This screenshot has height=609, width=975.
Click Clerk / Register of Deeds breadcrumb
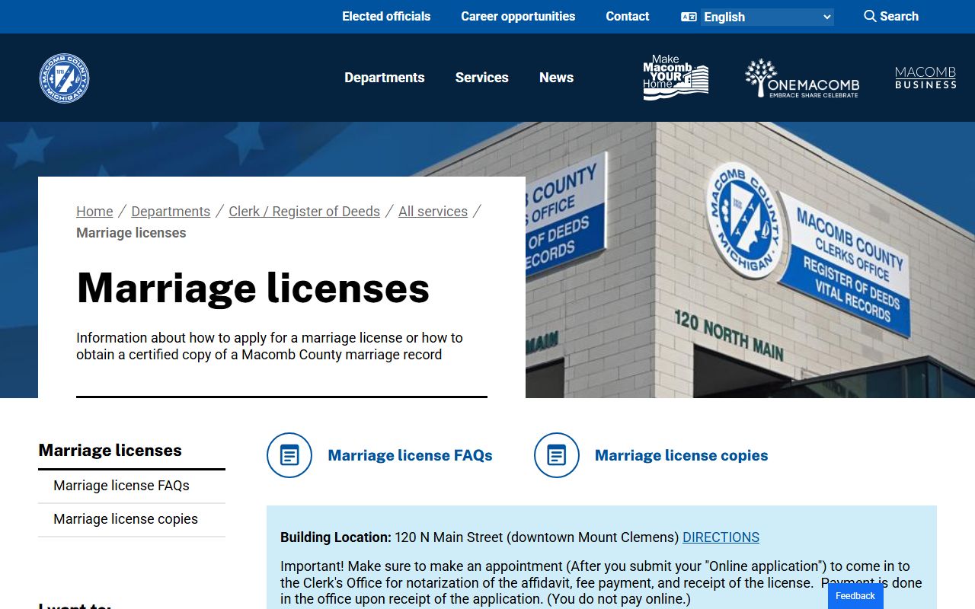[305, 212]
